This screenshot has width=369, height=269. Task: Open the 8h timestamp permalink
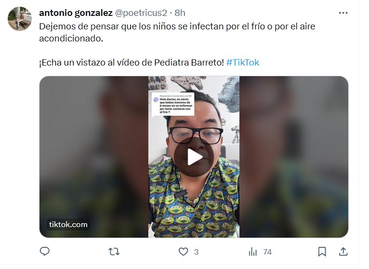(180, 13)
